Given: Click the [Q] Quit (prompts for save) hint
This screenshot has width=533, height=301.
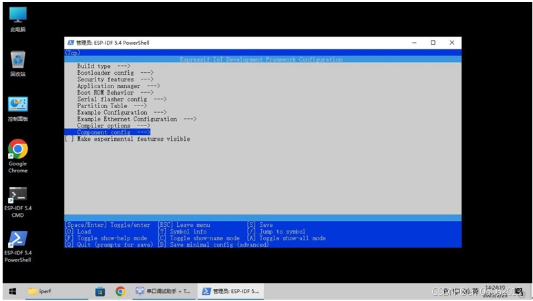Looking at the screenshot, I should click(109, 245).
